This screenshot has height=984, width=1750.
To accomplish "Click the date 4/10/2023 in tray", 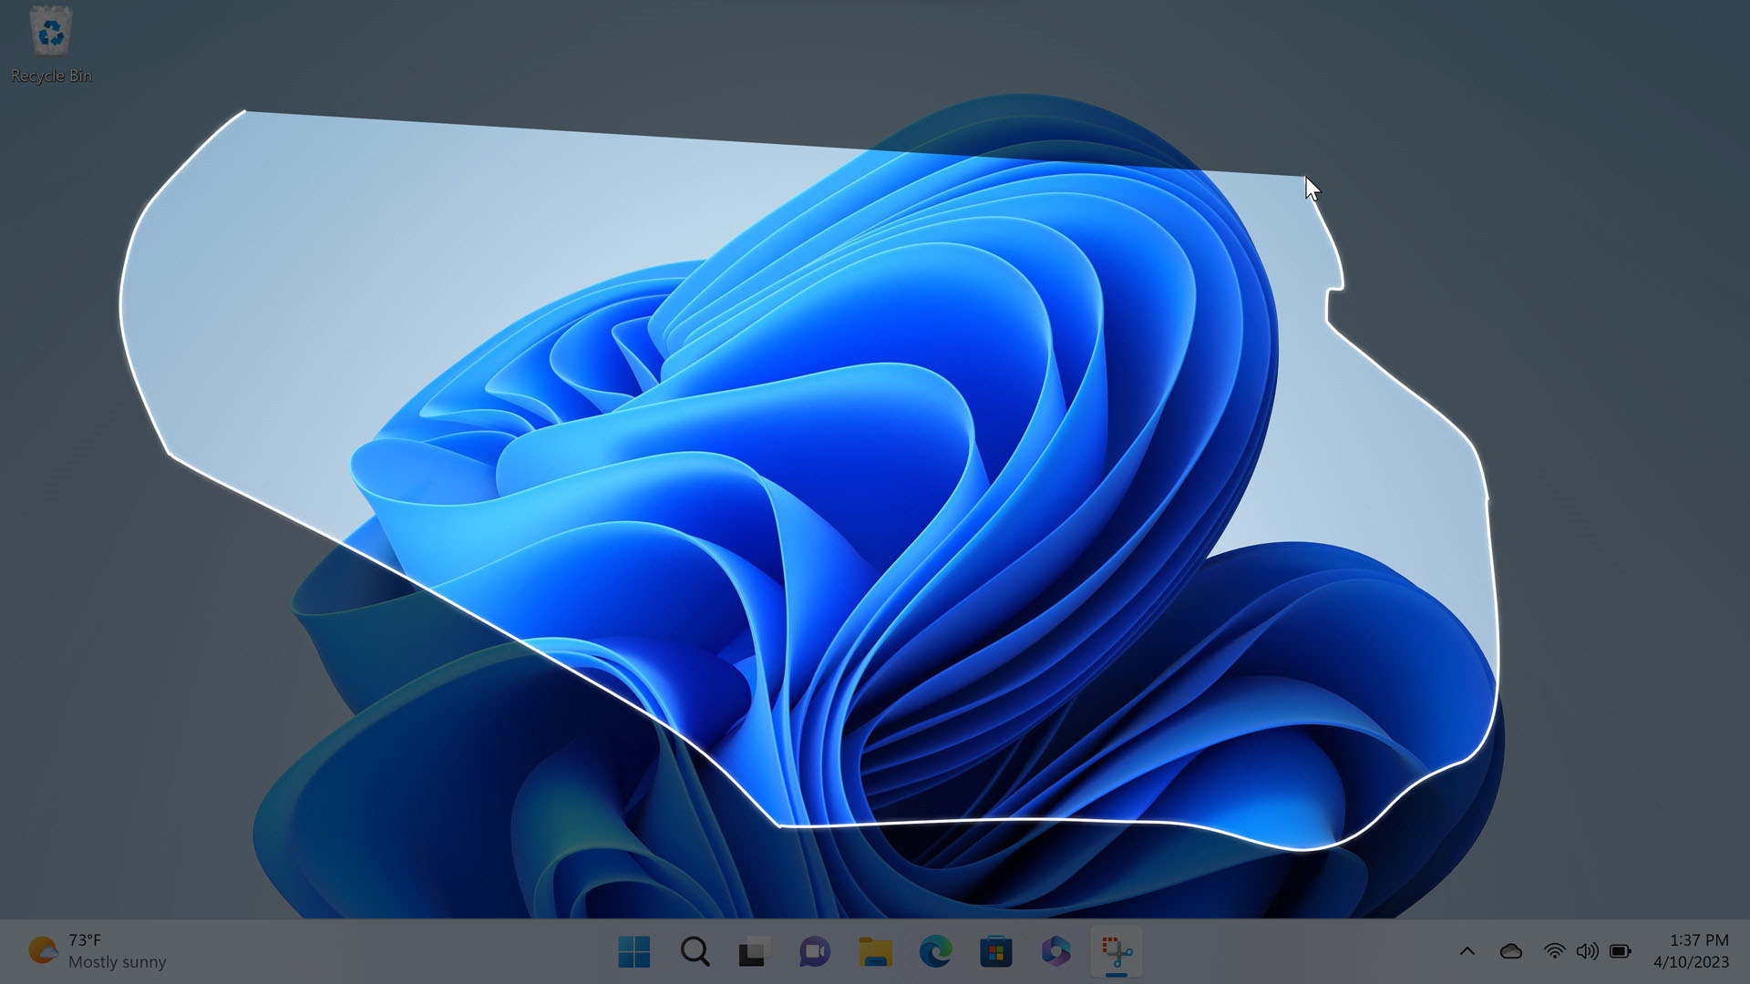I will point(1691,962).
